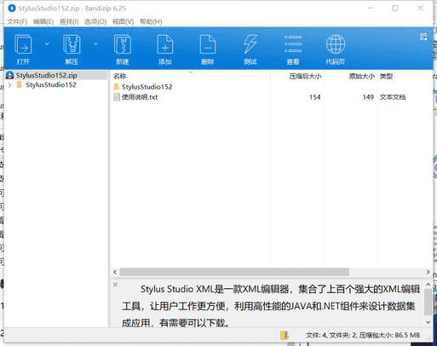Click the status bar file count text
437x346 pixels.
(x=363, y=336)
